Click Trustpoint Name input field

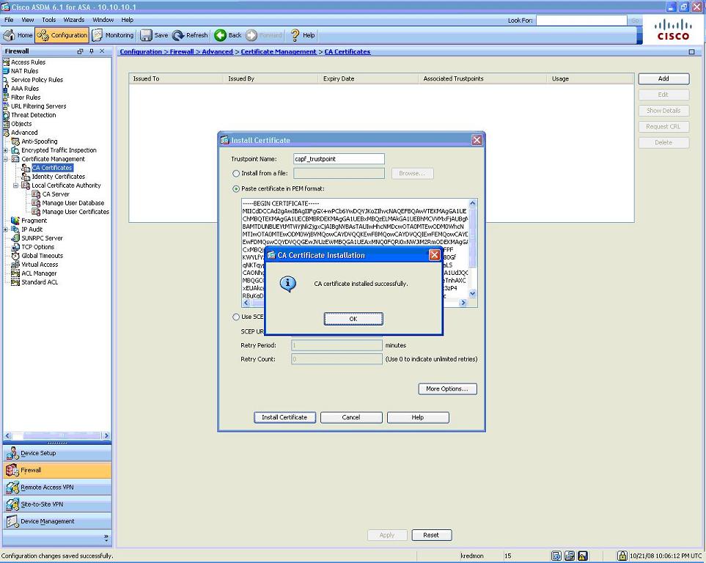(x=339, y=159)
